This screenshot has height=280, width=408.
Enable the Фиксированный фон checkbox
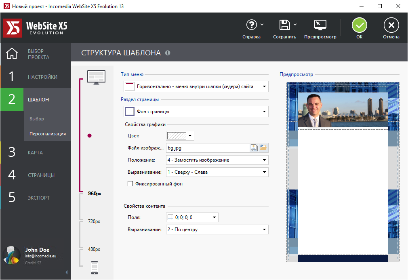point(130,184)
